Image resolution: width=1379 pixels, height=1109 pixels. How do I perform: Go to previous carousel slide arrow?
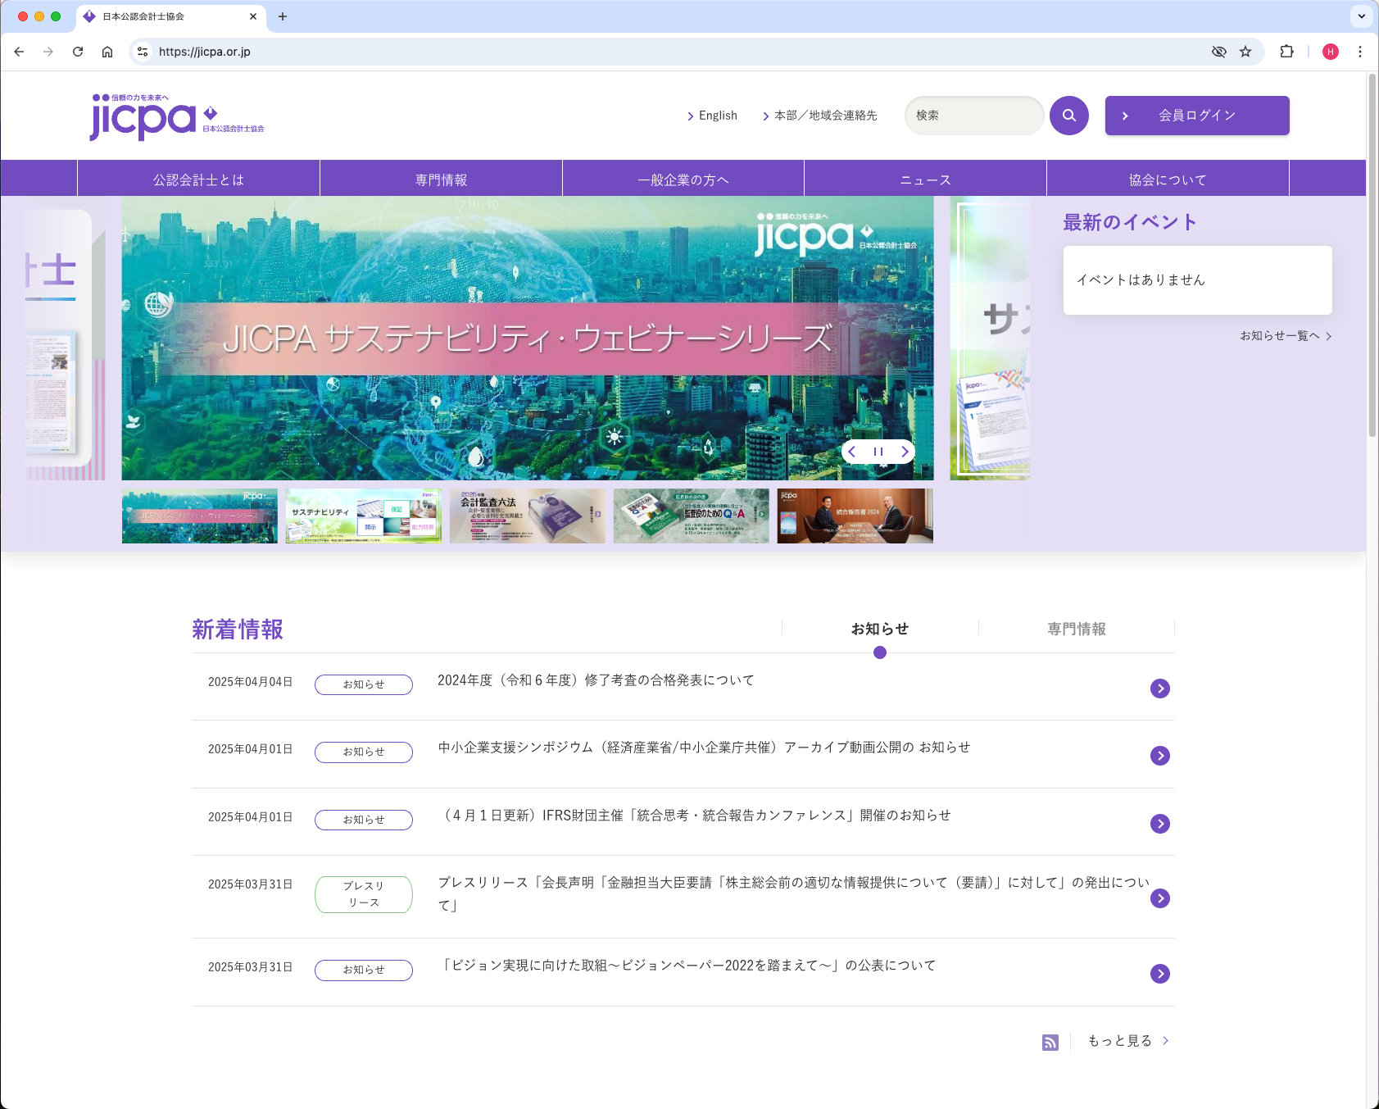point(852,452)
